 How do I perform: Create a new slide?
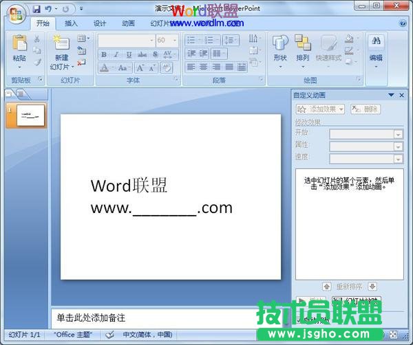point(61,43)
